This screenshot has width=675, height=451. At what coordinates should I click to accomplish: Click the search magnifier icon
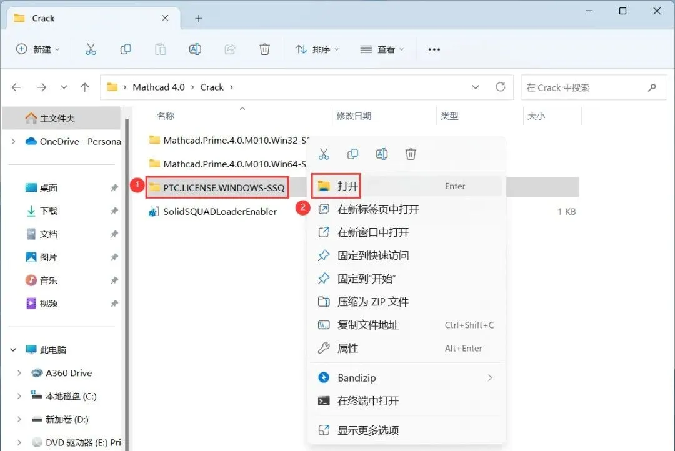[x=652, y=88]
